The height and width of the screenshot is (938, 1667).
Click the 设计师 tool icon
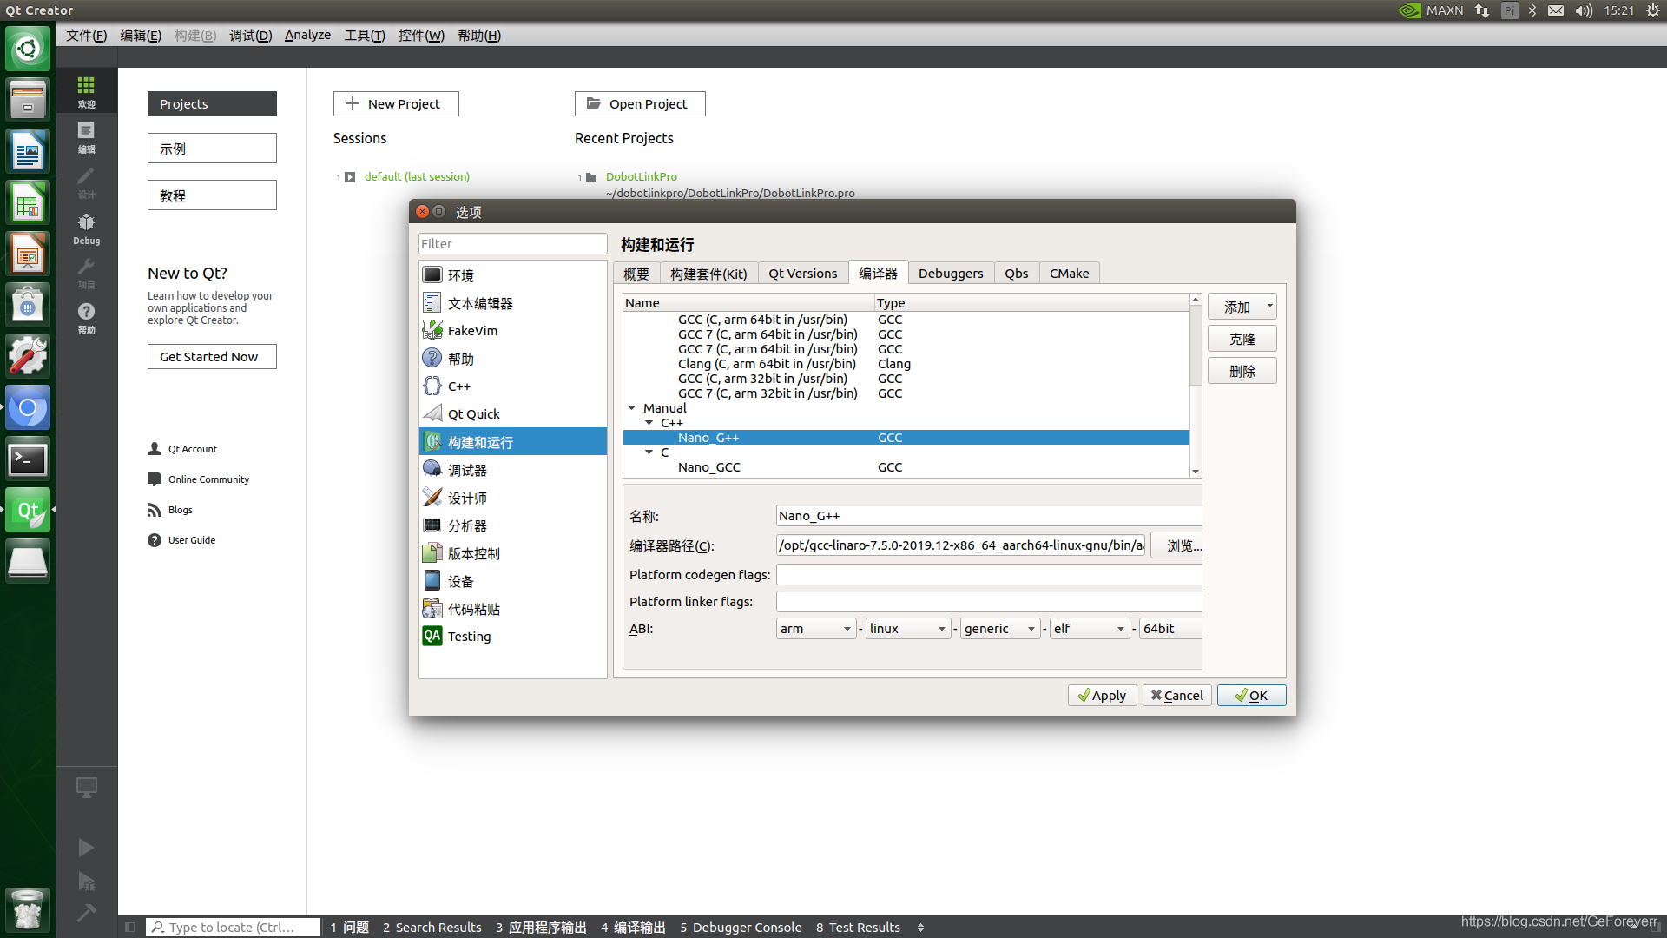(x=432, y=497)
